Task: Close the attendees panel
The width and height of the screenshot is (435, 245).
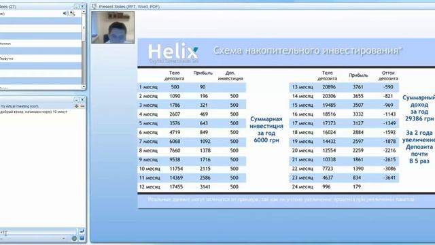Action: click(82, 6)
